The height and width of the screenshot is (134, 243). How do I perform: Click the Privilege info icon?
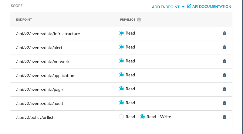[x=139, y=20]
